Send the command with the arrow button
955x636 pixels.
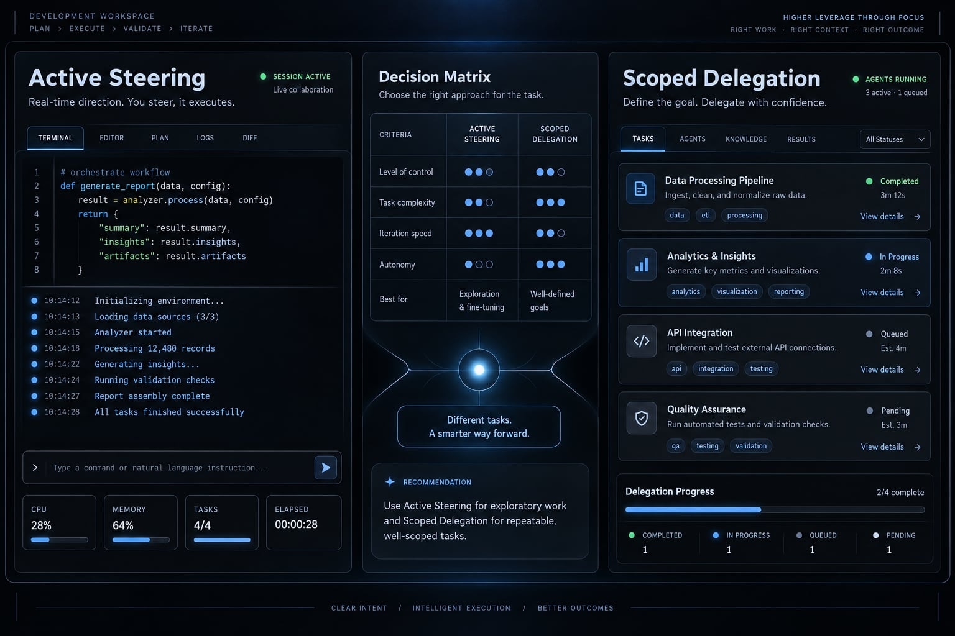pyautogui.click(x=326, y=468)
